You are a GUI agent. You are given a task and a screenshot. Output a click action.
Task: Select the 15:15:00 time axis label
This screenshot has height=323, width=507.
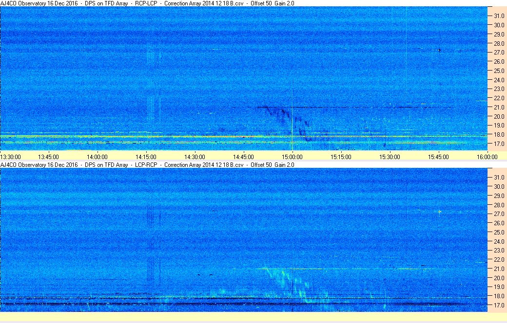point(341,157)
